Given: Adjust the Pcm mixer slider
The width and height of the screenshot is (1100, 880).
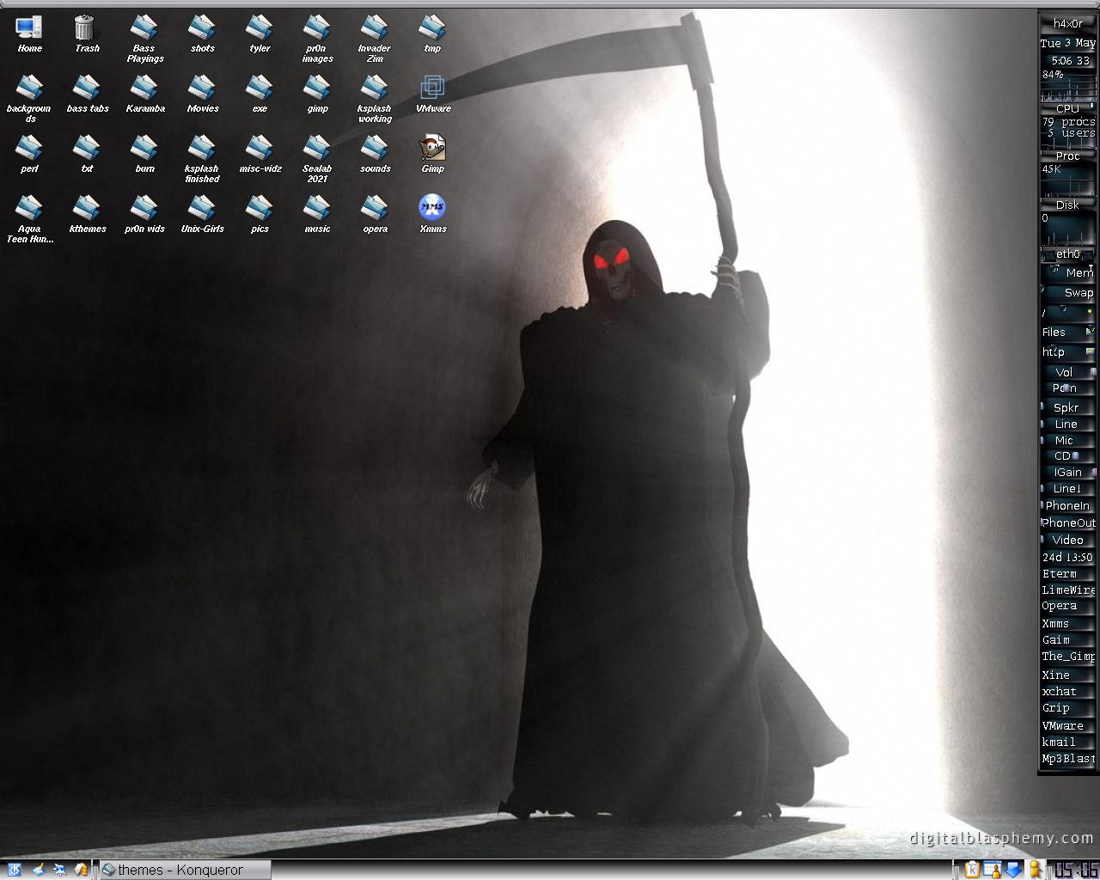Looking at the screenshot, I should click(1068, 388).
